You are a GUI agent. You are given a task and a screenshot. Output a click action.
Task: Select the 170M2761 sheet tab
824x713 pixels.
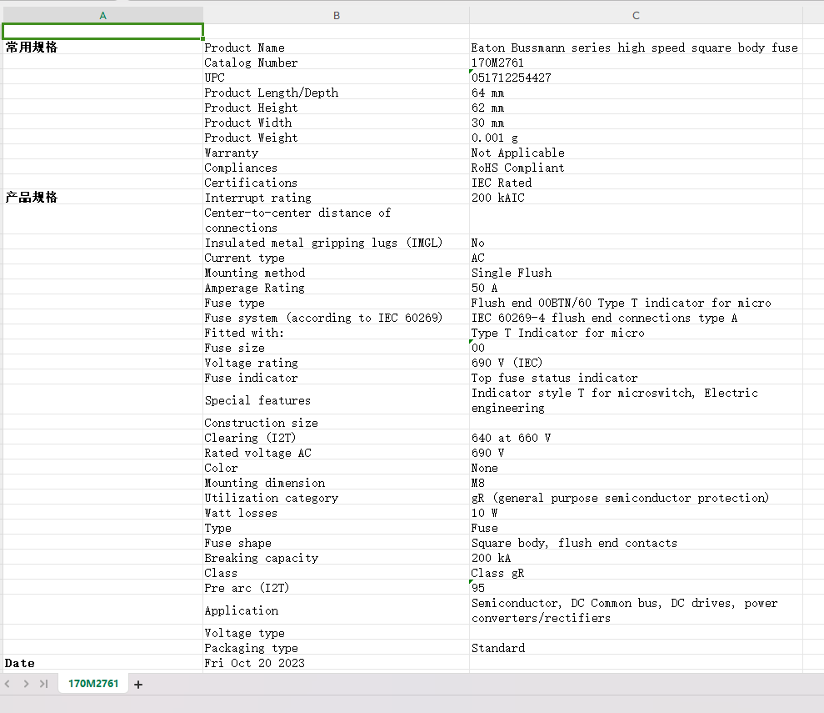[93, 684]
